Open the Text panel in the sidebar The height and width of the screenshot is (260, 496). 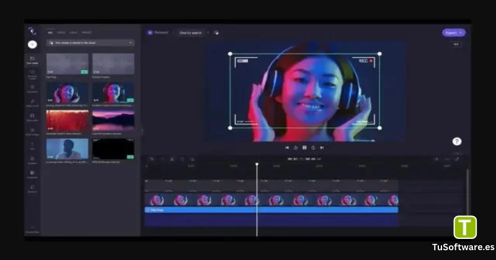click(32, 146)
